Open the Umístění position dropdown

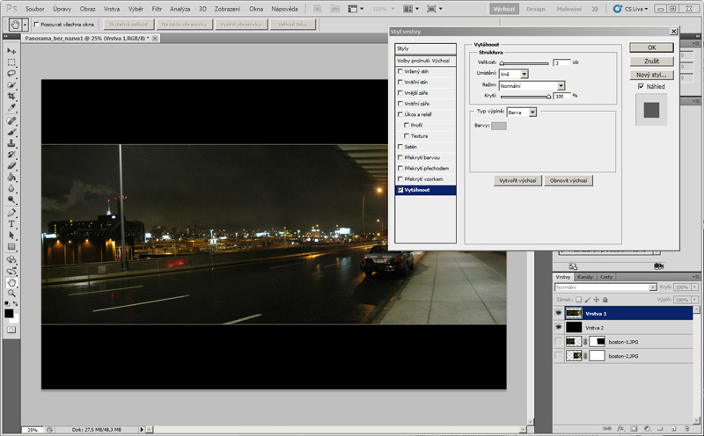[x=513, y=74]
